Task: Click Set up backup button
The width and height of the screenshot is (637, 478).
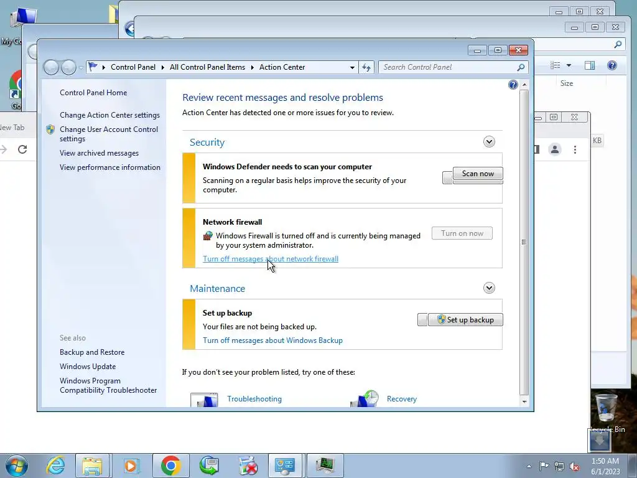Action: 465,319
